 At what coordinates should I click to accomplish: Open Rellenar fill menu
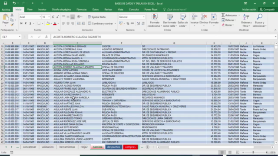[228, 20]
